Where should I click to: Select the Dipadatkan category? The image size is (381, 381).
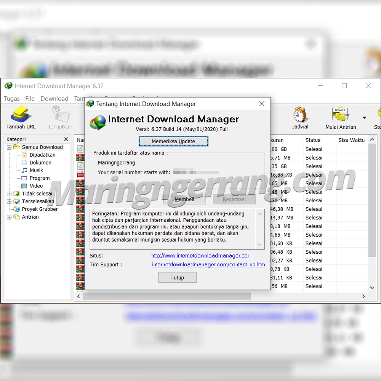42,155
